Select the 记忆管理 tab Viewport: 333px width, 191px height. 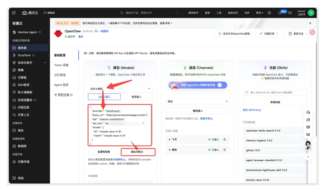pyautogui.click(x=60, y=75)
